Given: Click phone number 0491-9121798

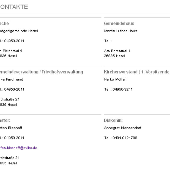Looking at the screenshot, I should tap(125, 138).
